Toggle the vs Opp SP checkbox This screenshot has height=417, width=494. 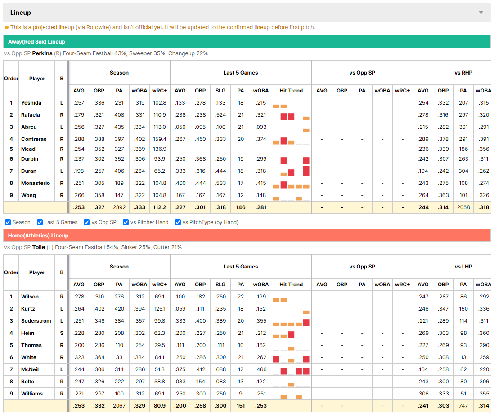click(87, 223)
